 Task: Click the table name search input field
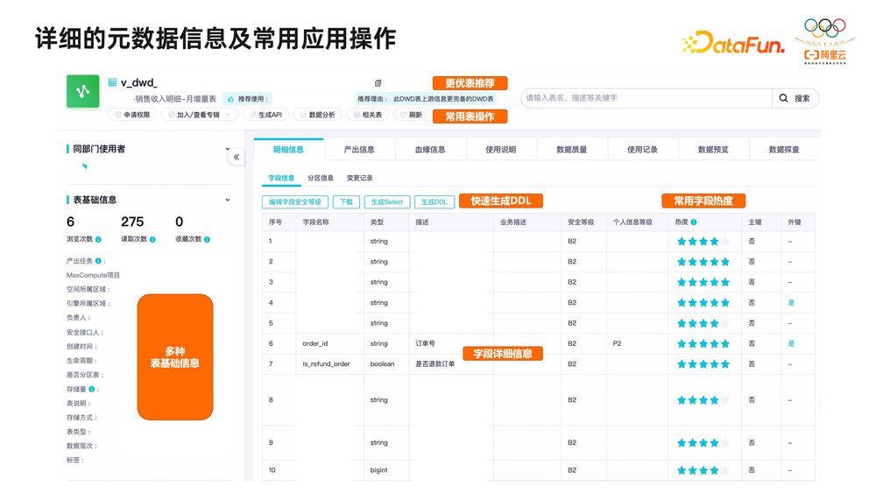646,99
